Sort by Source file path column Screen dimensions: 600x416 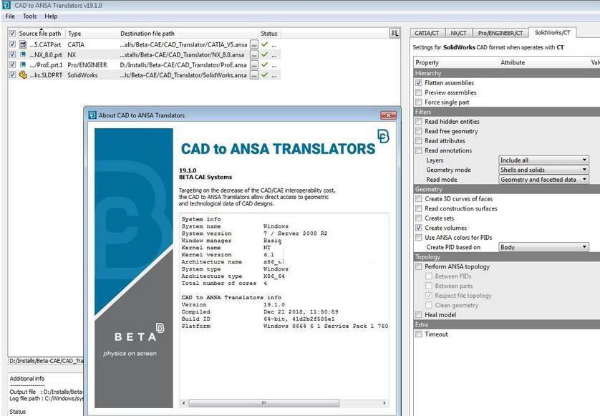[40, 34]
